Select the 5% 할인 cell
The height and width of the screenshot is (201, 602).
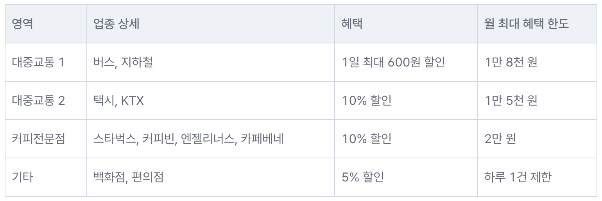coord(406,177)
